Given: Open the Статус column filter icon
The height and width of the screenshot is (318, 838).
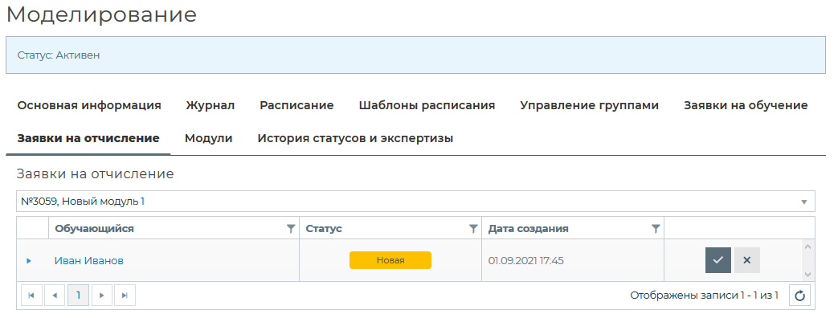Looking at the screenshot, I should (473, 229).
